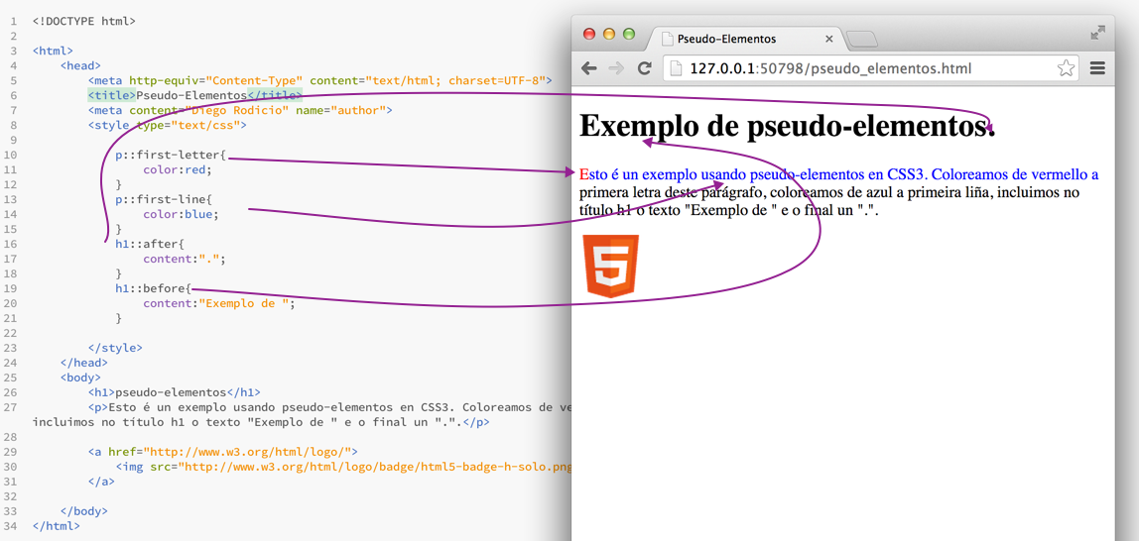Click the HTML5 logo image link
Viewport: 1139px width, 541px height.
tap(611, 267)
